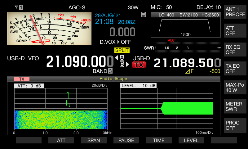Viewport: 248px width, 149px height.
Task: Click the 0.000 grey readout
Action: click(x=122, y=32)
